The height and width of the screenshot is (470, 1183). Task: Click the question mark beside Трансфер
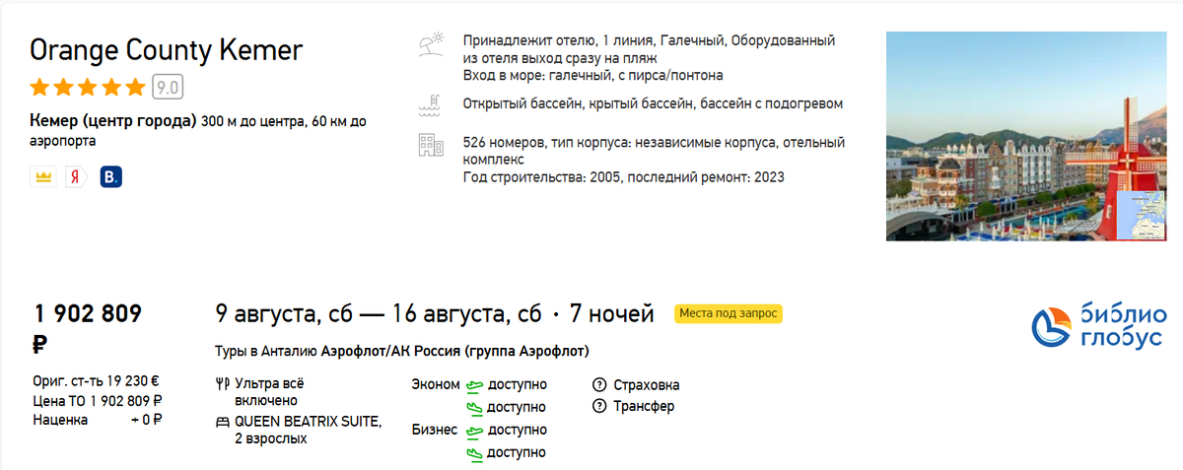click(598, 406)
